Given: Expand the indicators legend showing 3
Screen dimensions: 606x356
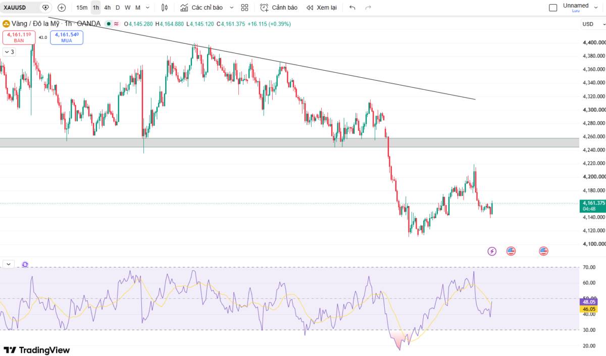Looking at the screenshot, I should [9, 52].
